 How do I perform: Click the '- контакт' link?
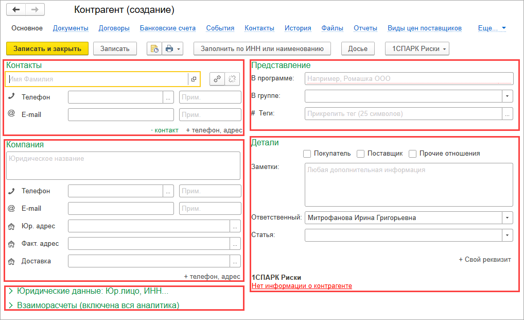point(165,130)
